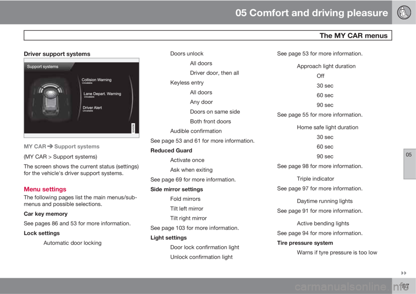Click the 'Doors unlock' entry
416x294 pixels.
click(187, 54)
